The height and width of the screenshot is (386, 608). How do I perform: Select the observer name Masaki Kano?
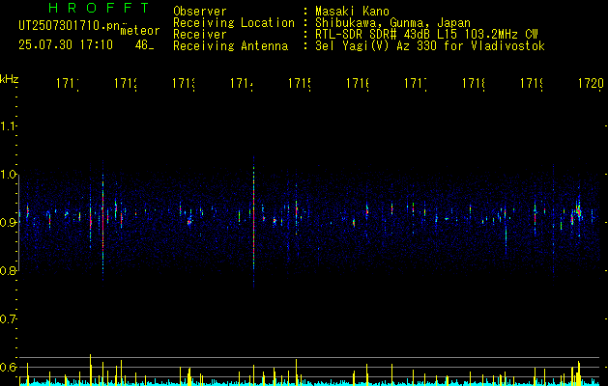[x=352, y=11]
